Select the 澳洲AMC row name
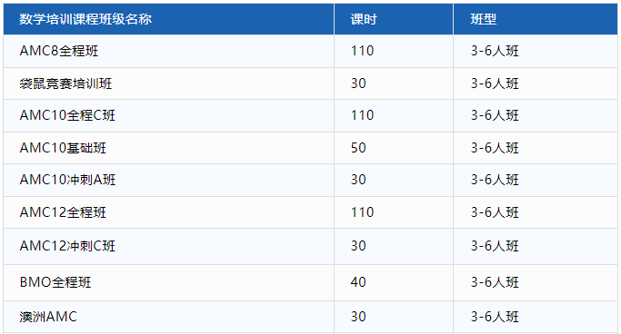 point(48,317)
